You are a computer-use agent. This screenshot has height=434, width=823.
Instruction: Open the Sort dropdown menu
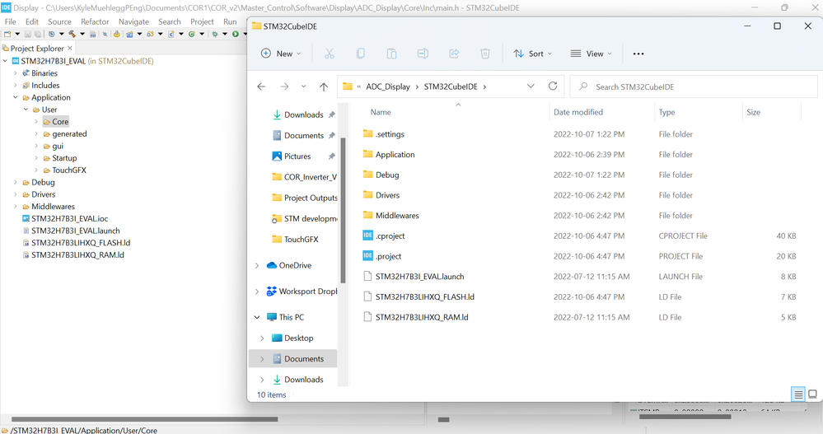point(532,54)
